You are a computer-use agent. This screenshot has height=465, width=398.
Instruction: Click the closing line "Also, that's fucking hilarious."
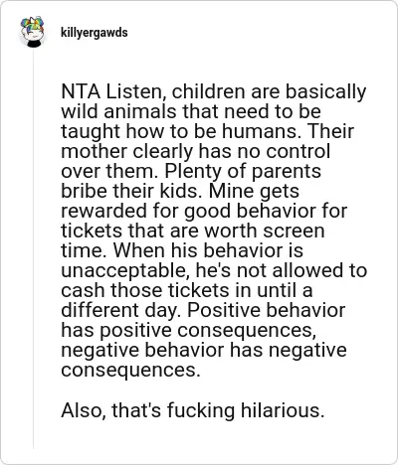tap(193, 410)
